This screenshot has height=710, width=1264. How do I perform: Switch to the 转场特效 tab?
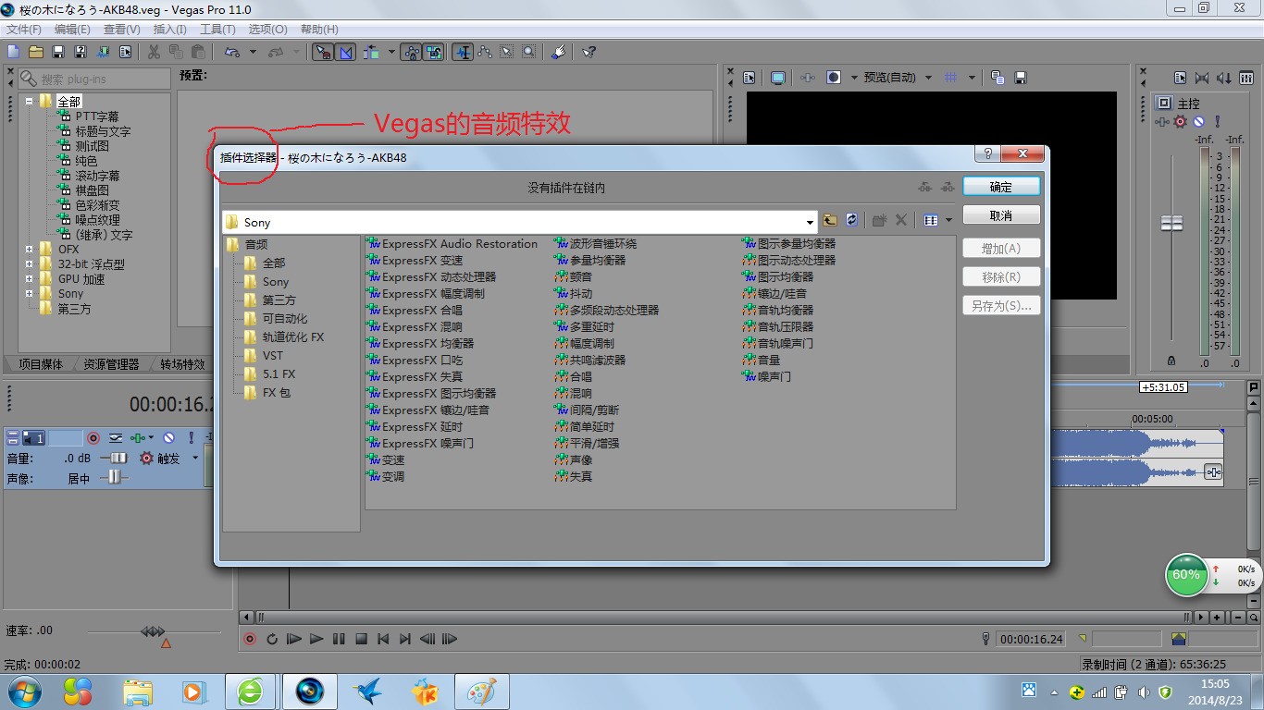point(182,364)
